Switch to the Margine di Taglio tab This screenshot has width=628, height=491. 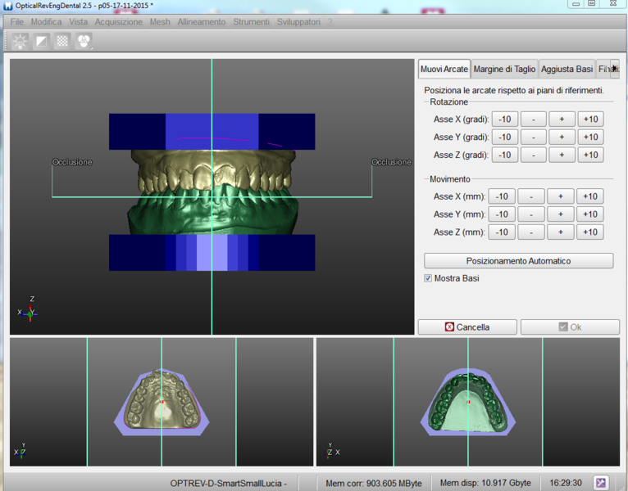coord(504,70)
